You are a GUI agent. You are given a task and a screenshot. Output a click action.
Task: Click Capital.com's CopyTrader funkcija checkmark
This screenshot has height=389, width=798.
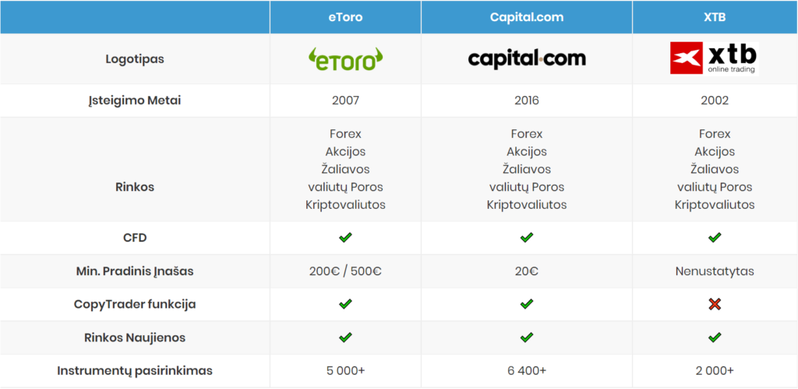(527, 304)
